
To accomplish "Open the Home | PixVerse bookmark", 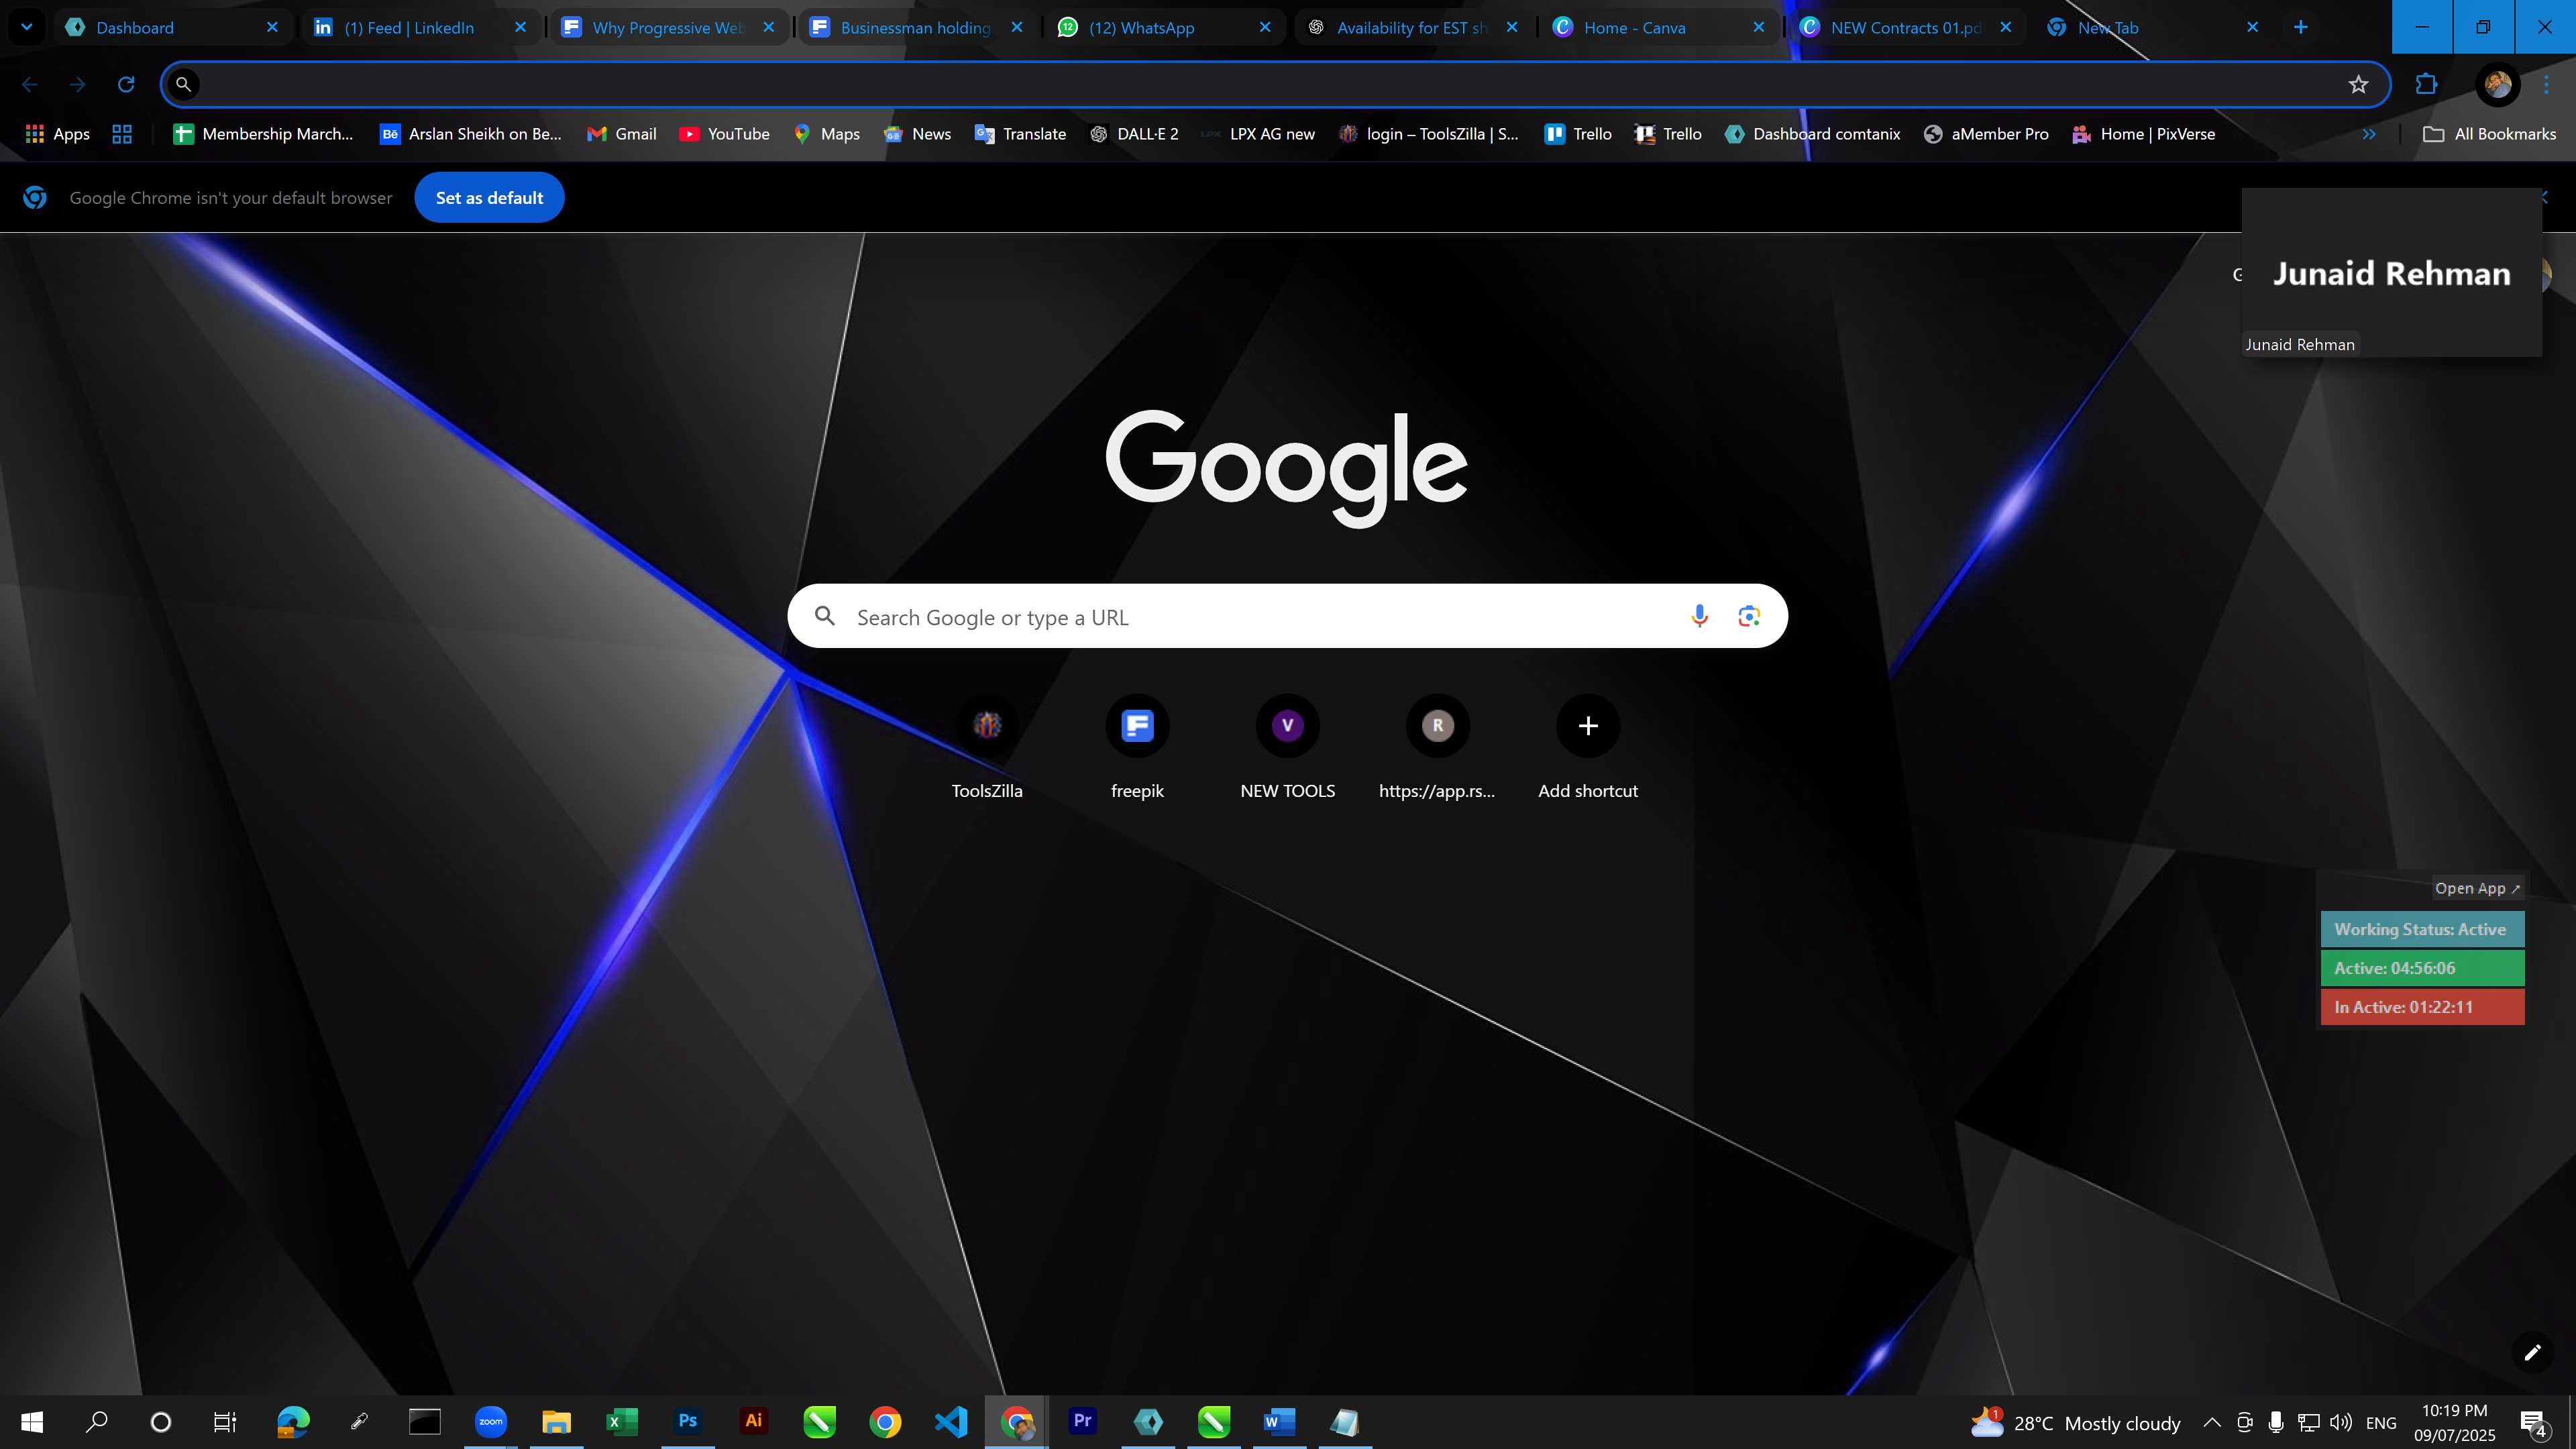I will (2144, 134).
